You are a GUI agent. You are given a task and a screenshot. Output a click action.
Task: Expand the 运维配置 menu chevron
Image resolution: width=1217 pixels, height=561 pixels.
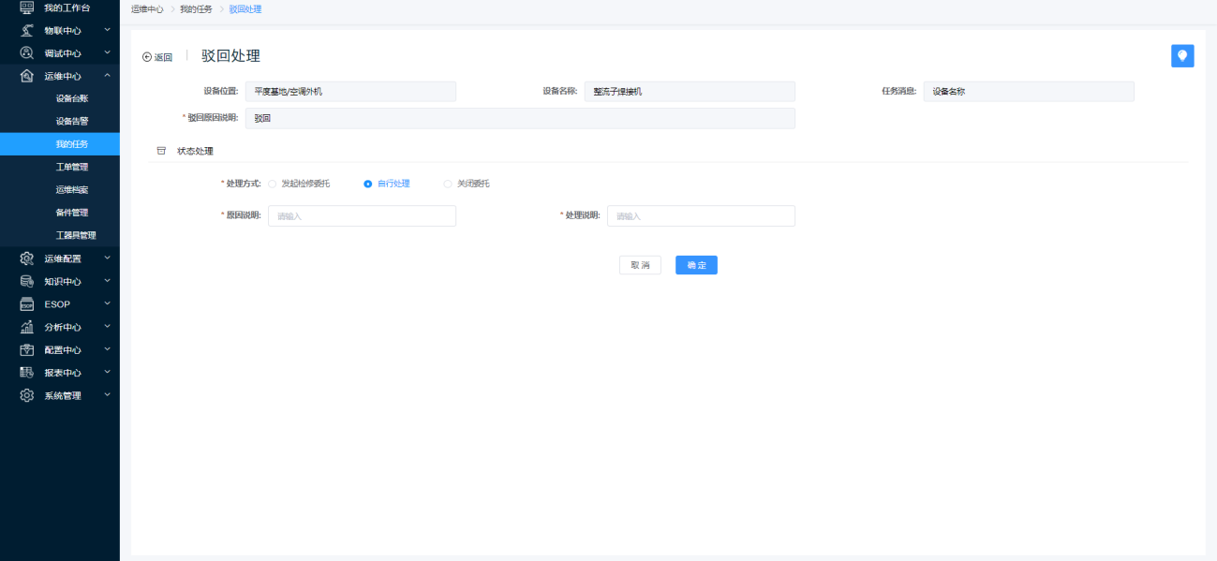(107, 258)
